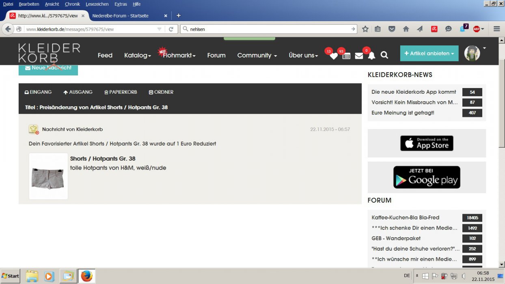Open the Artikel anbieten dropdown button

(x=429, y=54)
